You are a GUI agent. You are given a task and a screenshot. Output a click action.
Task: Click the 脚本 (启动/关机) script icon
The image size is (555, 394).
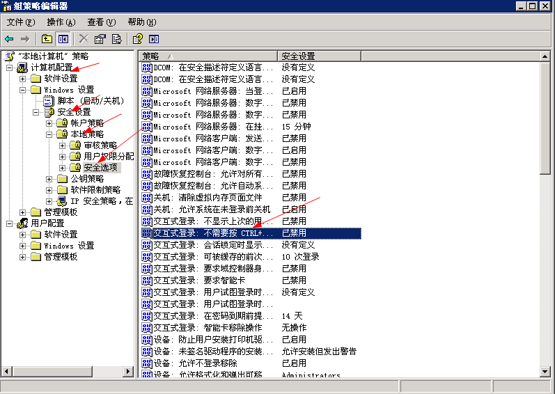coord(49,100)
